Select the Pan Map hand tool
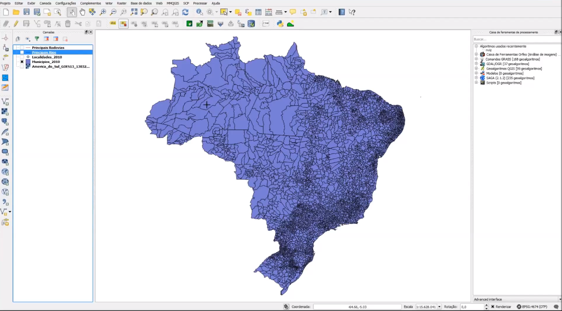Viewport: 562px width, 311px height. tap(82, 12)
